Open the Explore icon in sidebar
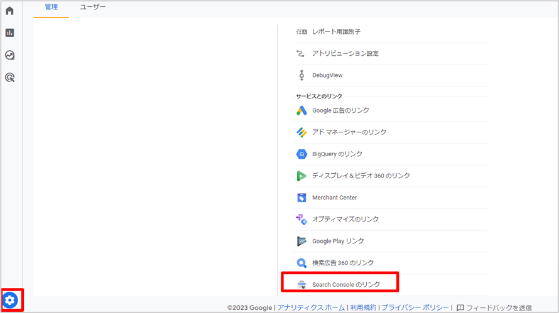559x313 pixels. [9, 55]
